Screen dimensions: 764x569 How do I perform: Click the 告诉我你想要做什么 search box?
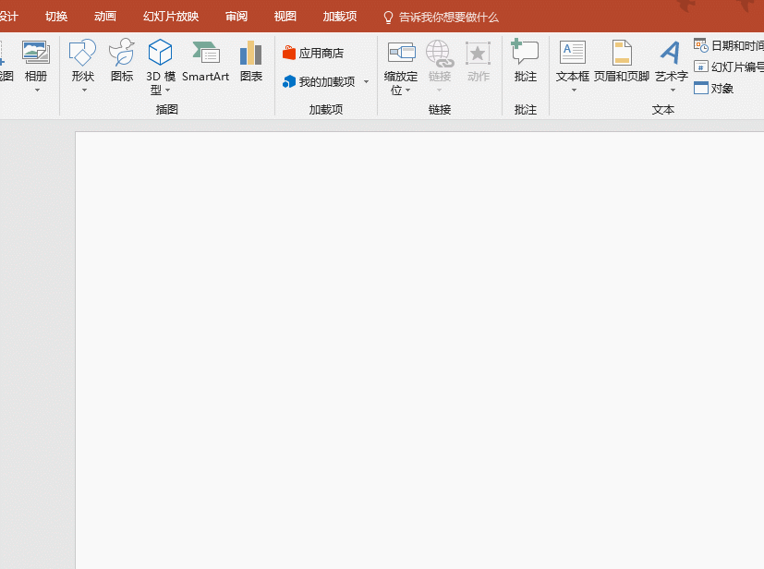point(448,17)
